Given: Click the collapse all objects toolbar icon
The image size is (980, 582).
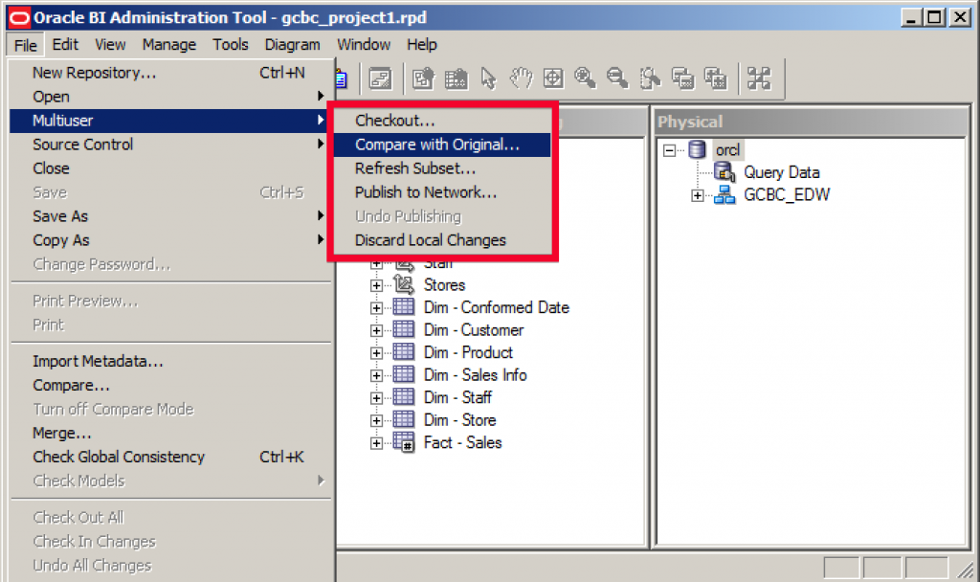Looking at the screenshot, I should [x=682, y=78].
